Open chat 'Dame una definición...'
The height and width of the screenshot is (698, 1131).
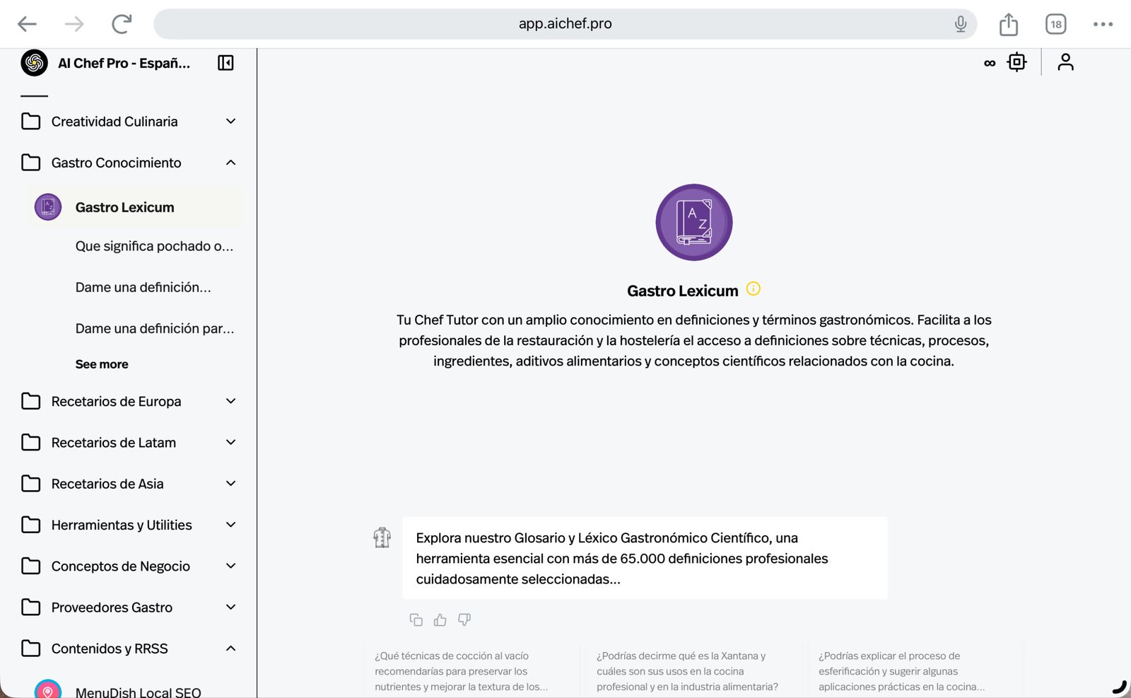pyautogui.click(x=143, y=287)
